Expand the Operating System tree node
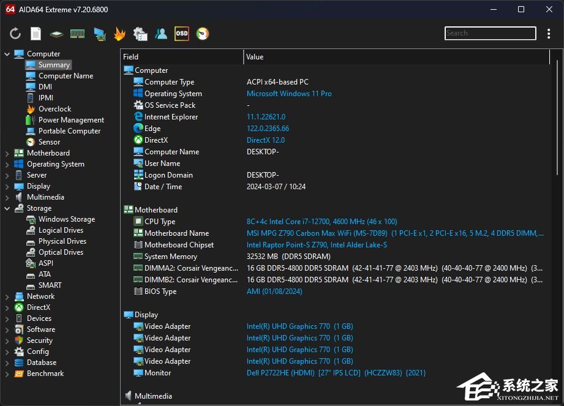 click(x=7, y=164)
